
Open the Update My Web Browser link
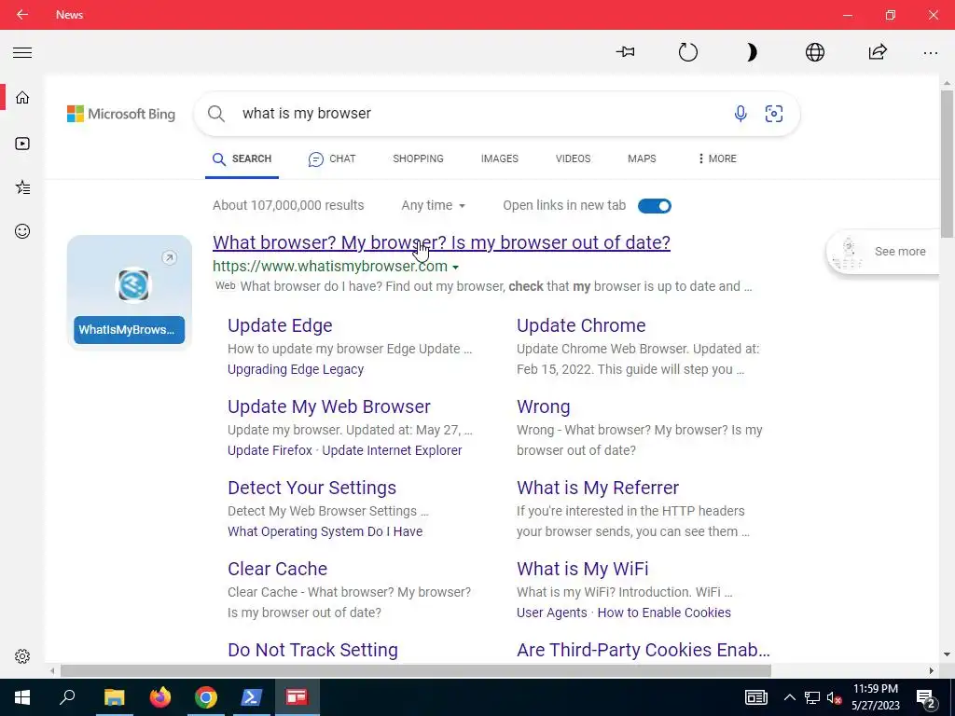(329, 406)
